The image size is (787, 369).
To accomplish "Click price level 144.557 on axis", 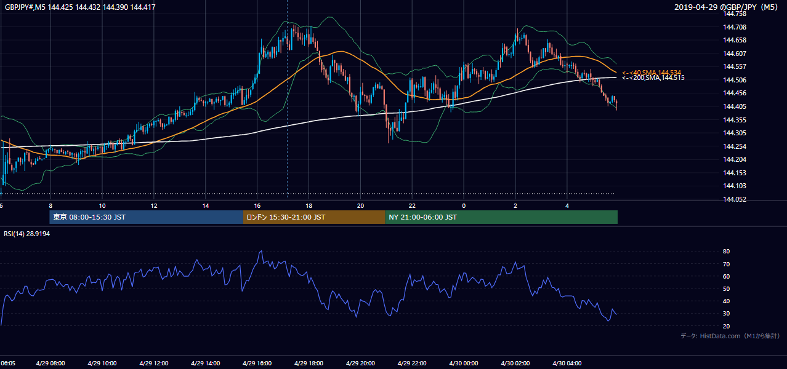I will tap(735, 66).
